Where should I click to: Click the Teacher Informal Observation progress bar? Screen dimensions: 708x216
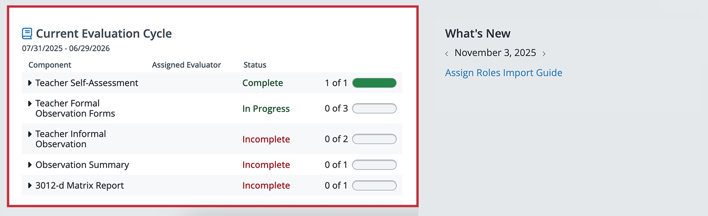pos(374,139)
